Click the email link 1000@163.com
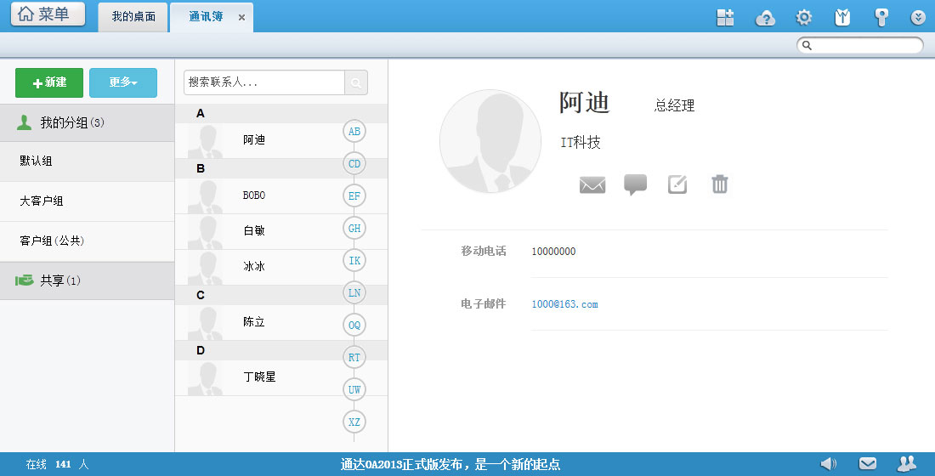 [564, 304]
